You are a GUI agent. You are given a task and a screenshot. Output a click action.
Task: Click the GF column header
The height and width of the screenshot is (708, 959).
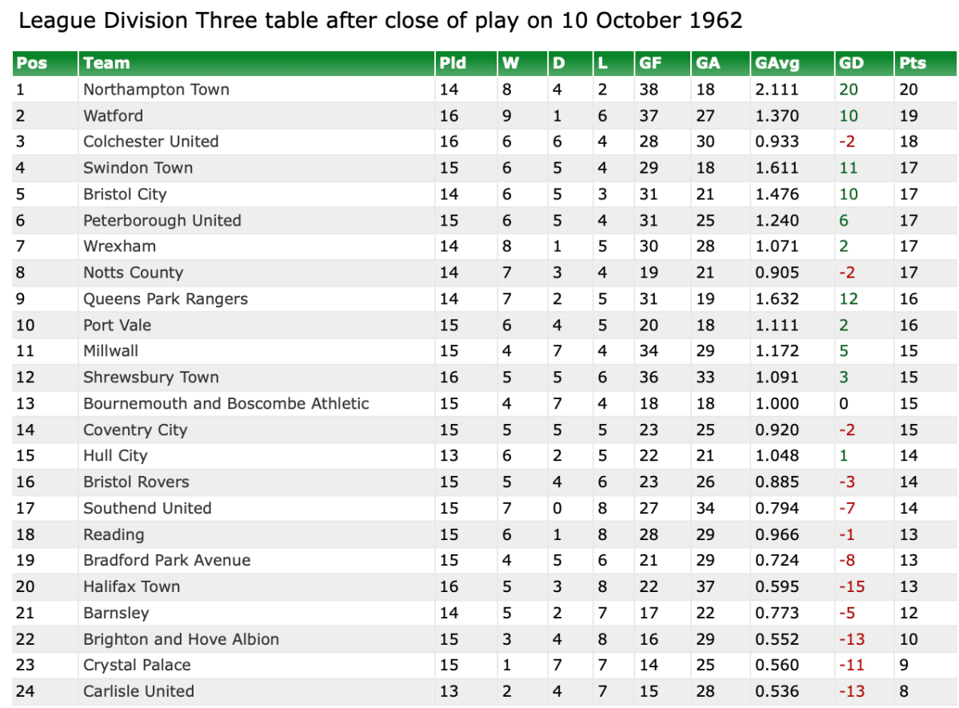point(649,63)
